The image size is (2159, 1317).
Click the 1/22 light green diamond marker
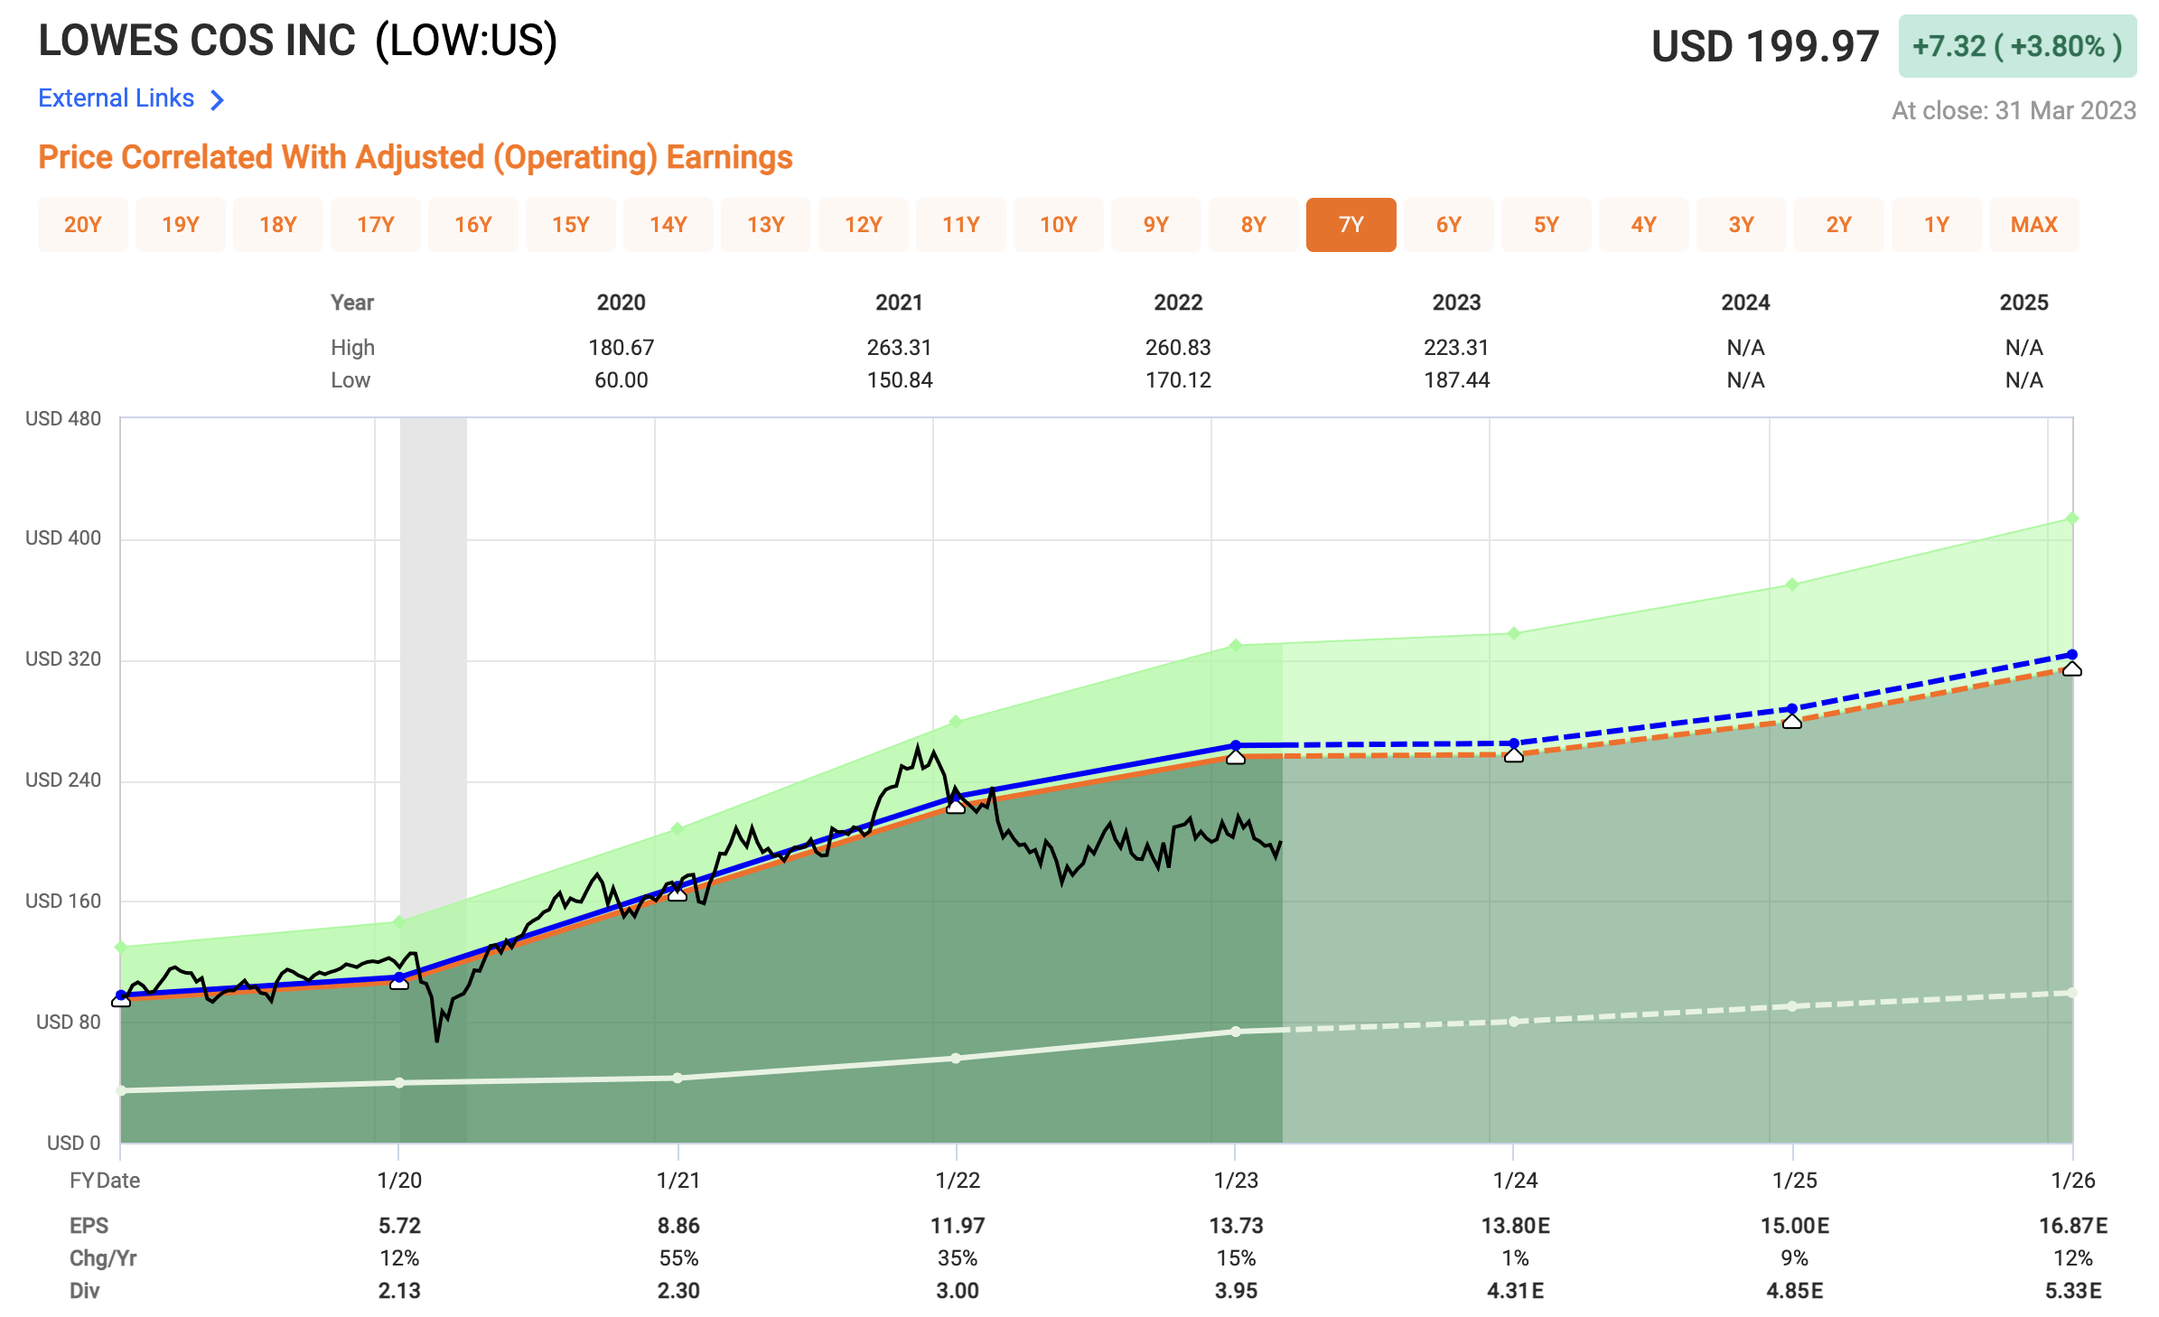956,722
